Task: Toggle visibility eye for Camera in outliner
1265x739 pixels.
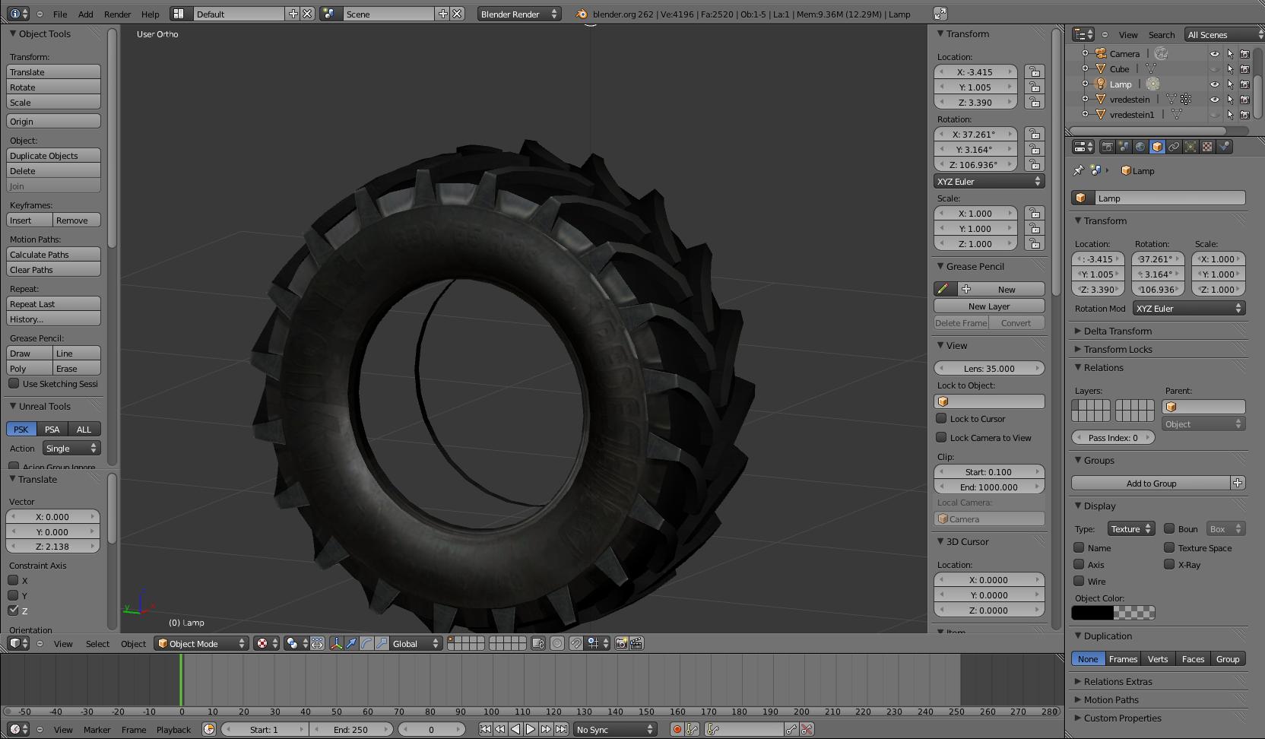Action: click(1214, 54)
